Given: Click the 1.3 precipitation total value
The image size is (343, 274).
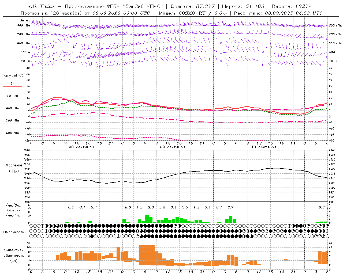Looking at the screenshot, I should pos(139,207).
